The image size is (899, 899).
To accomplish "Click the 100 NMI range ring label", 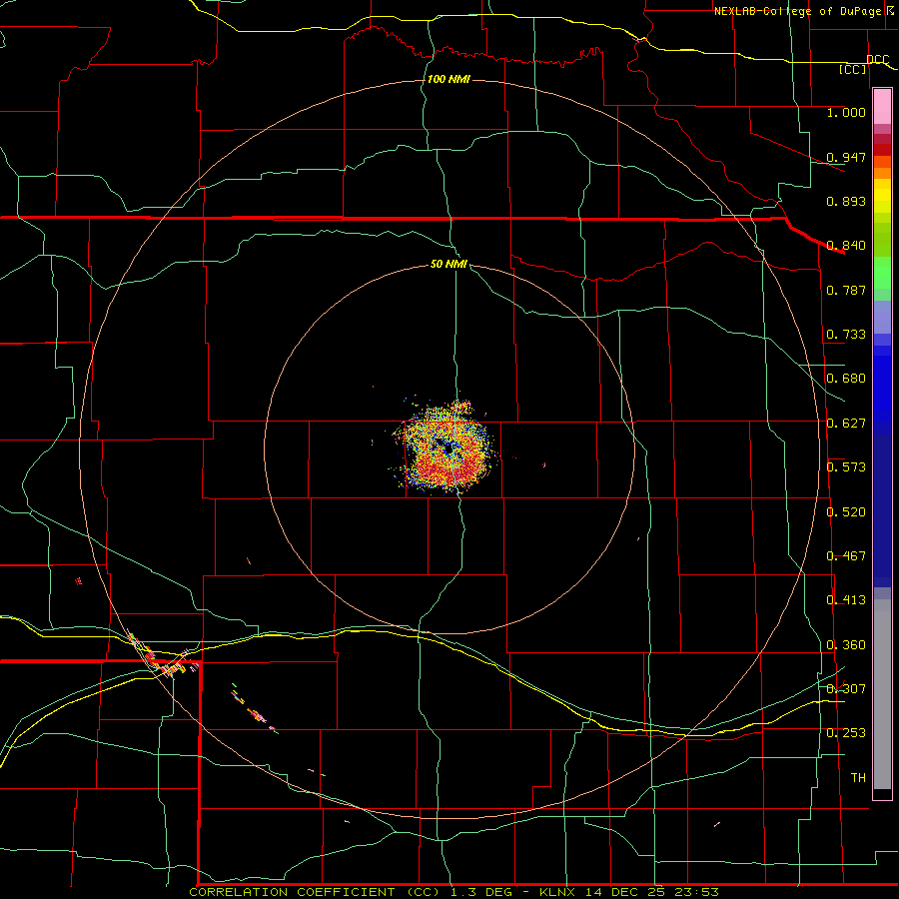I will coord(449,79).
